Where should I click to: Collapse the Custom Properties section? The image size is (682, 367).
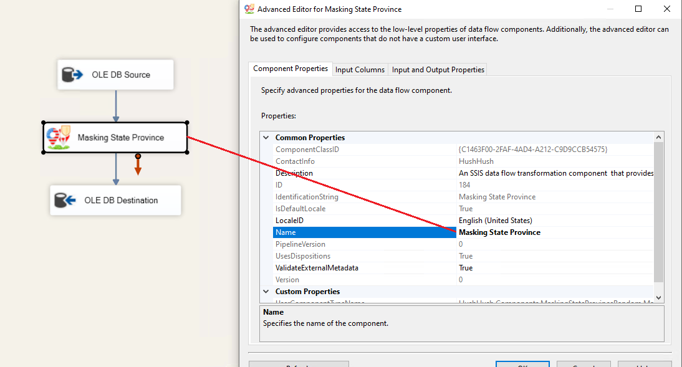coord(266,292)
